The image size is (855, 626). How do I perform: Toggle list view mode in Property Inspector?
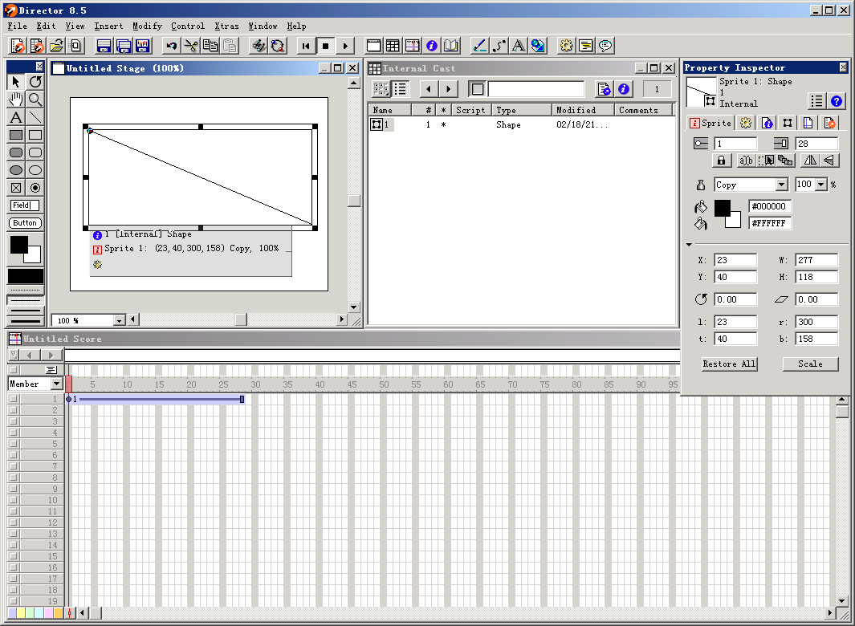pos(816,101)
